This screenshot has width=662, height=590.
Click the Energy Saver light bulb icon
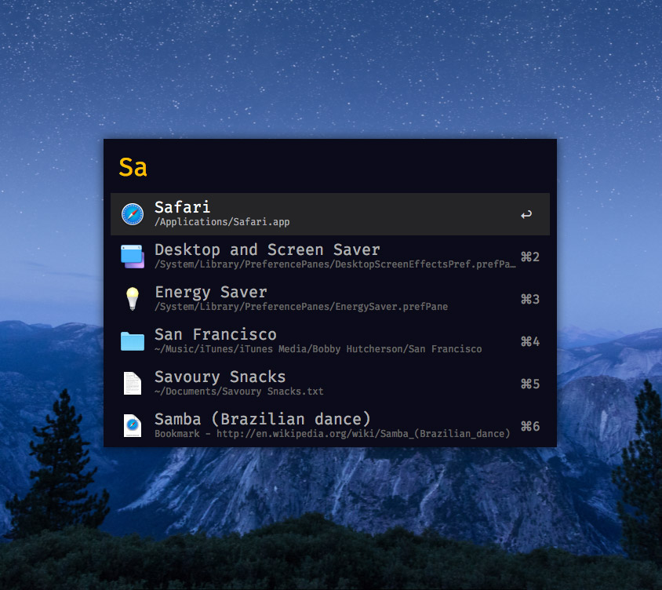133,299
